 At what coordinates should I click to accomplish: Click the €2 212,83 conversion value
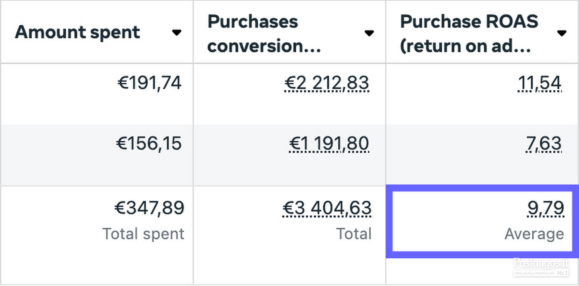[x=326, y=83]
